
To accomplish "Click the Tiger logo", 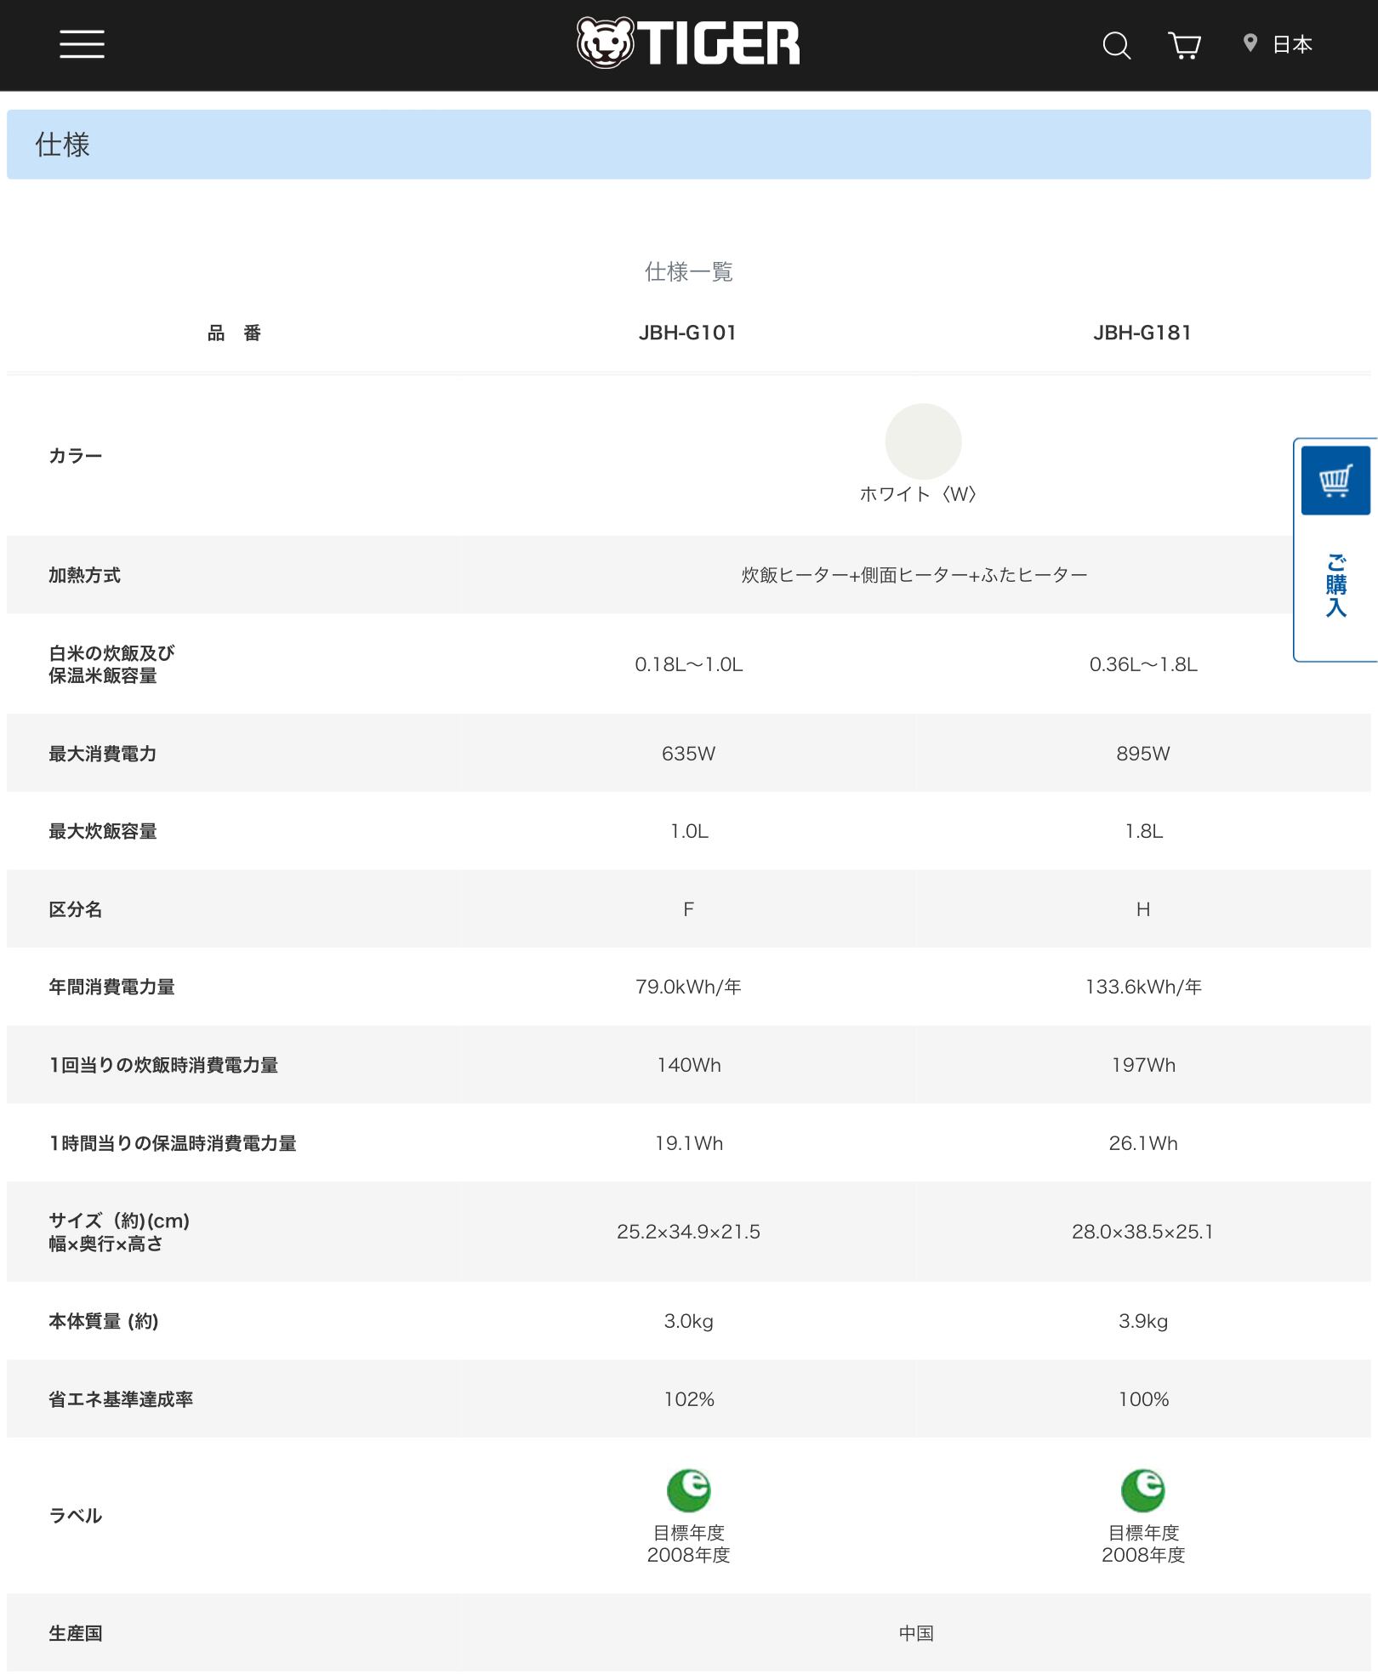I will (688, 43).
